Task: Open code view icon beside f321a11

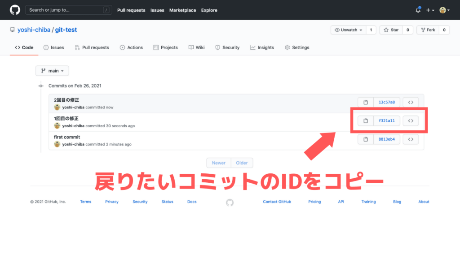Action: [x=411, y=120]
